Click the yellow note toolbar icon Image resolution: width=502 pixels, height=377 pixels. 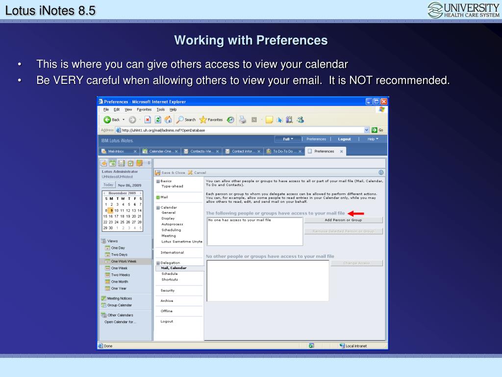click(x=269, y=120)
